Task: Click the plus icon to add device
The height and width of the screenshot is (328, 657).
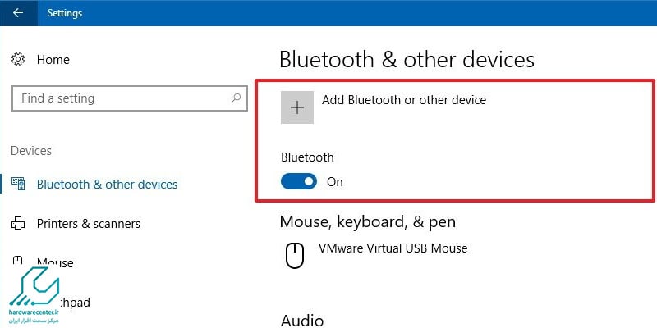Action: pos(297,107)
